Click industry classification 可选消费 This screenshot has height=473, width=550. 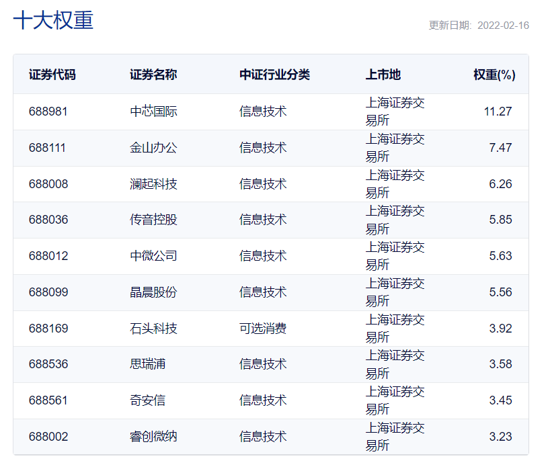click(x=263, y=329)
